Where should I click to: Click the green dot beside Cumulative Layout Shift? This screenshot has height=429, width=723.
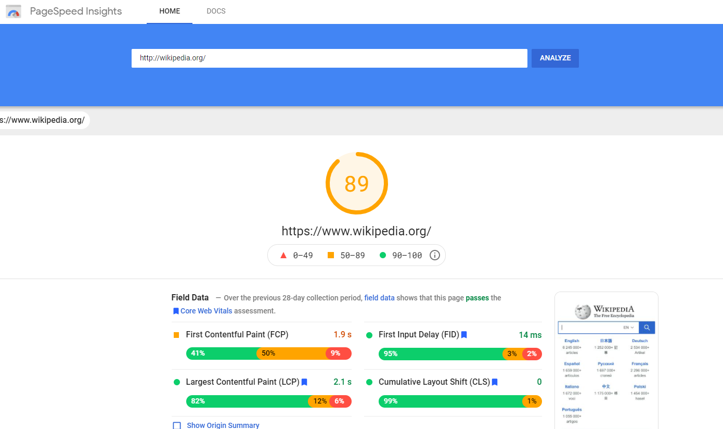369,382
